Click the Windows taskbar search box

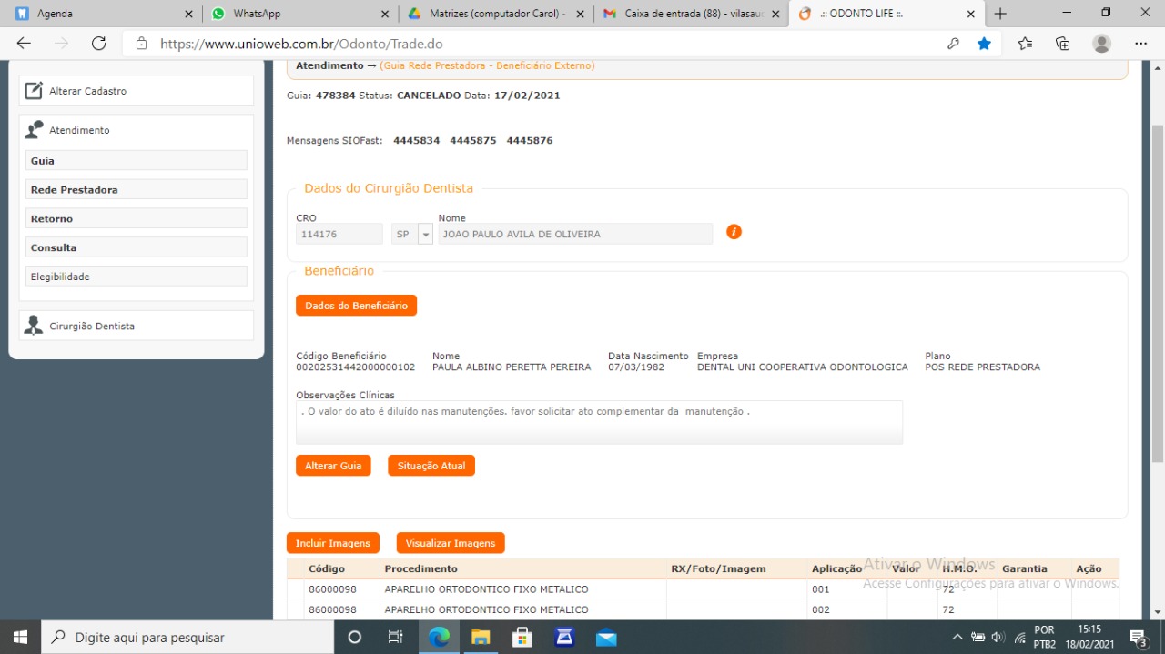coord(187,637)
